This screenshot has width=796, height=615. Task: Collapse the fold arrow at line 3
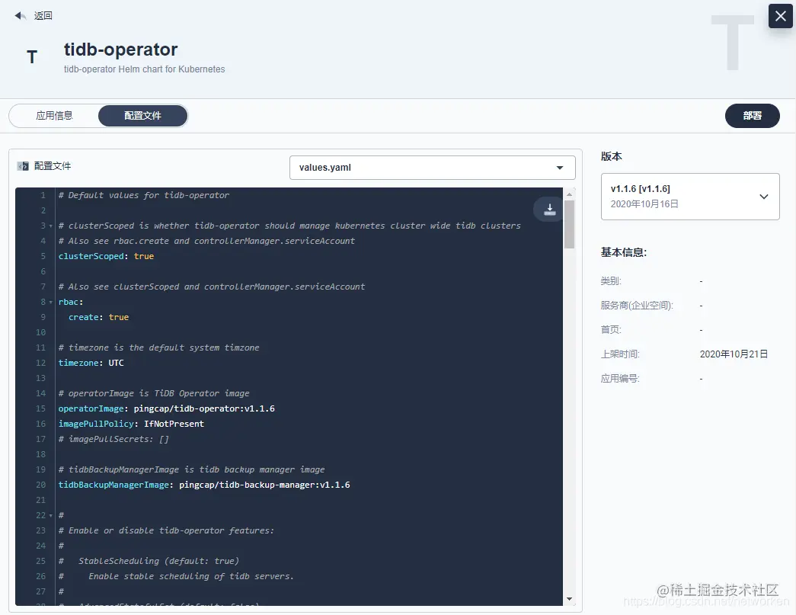coord(51,226)
